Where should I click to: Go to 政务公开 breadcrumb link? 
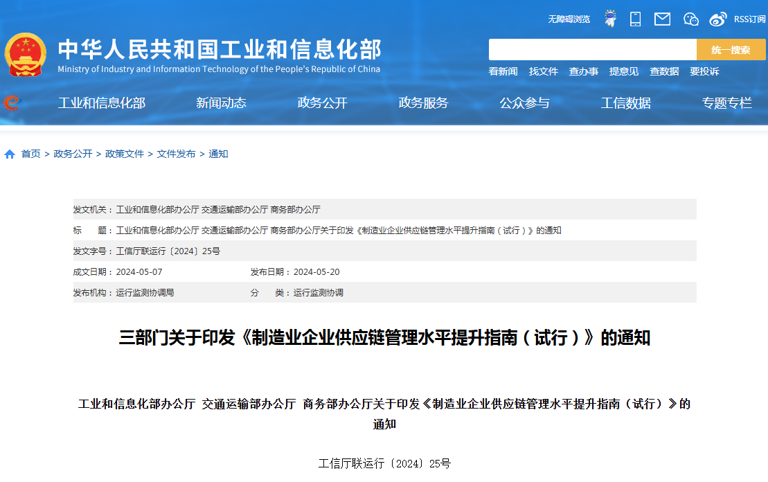click(73, 154)
